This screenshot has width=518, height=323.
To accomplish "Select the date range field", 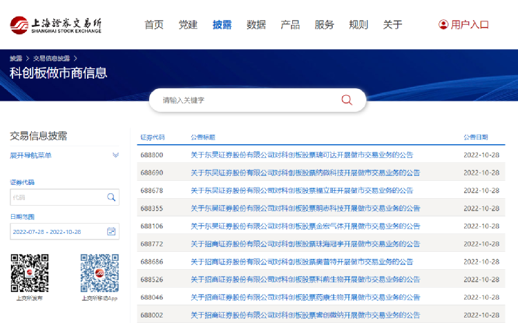I will [57, 232].
